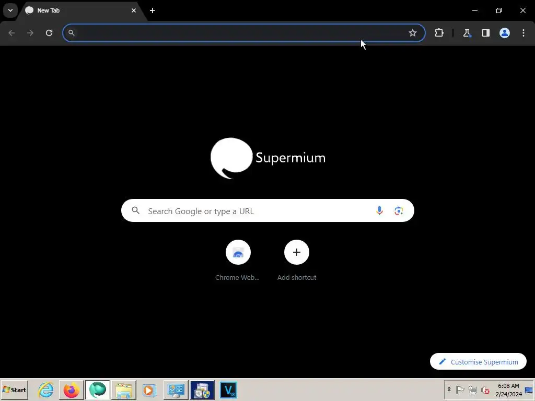Go back using the back arrow
The image size is (535, 401).
[x=11, y=33]
